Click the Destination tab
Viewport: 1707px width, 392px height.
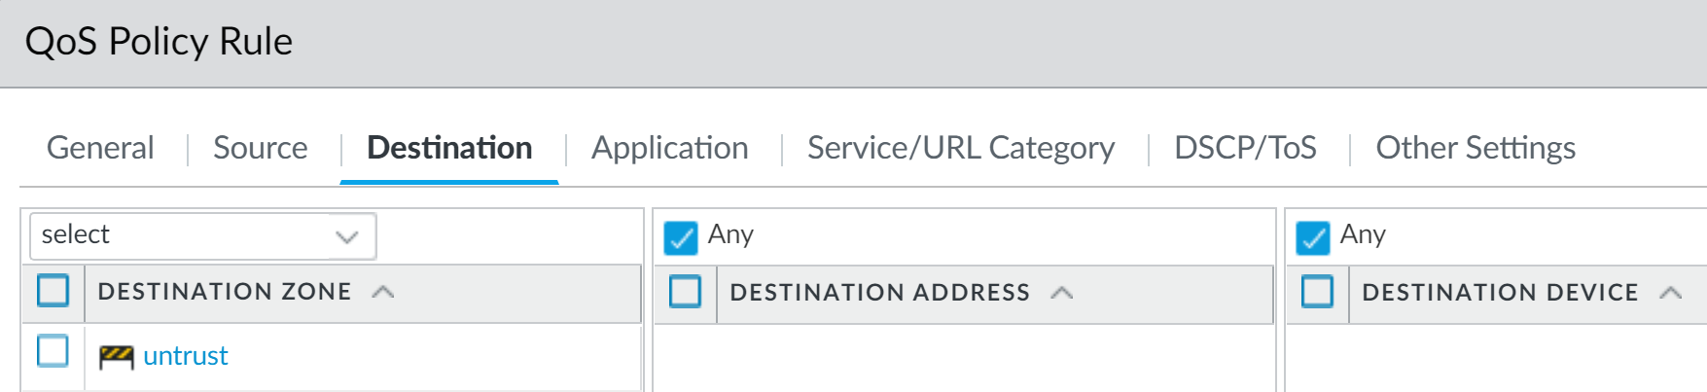[x=449, y=148]
